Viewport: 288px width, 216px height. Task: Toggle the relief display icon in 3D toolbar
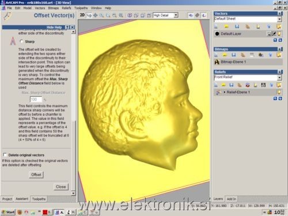click(191, 15)
